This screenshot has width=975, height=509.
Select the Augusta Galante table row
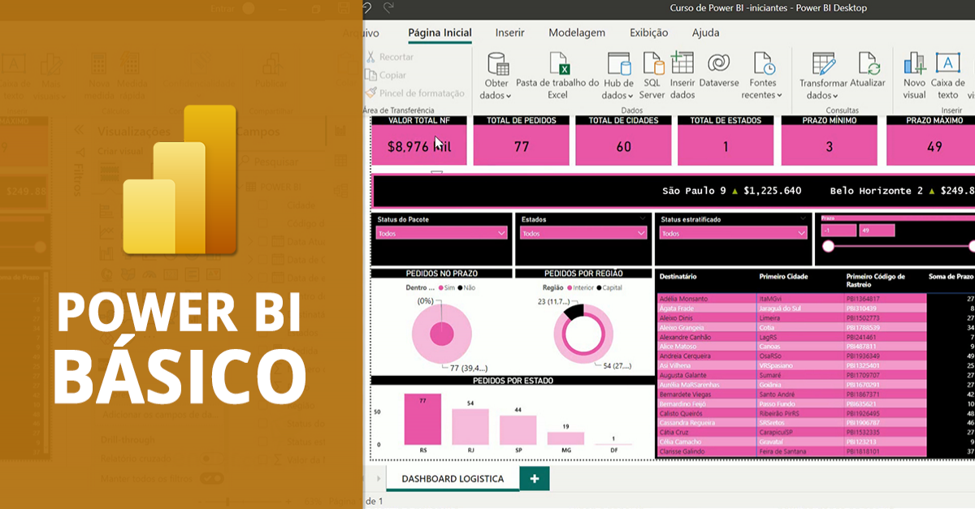pos(816,375)
